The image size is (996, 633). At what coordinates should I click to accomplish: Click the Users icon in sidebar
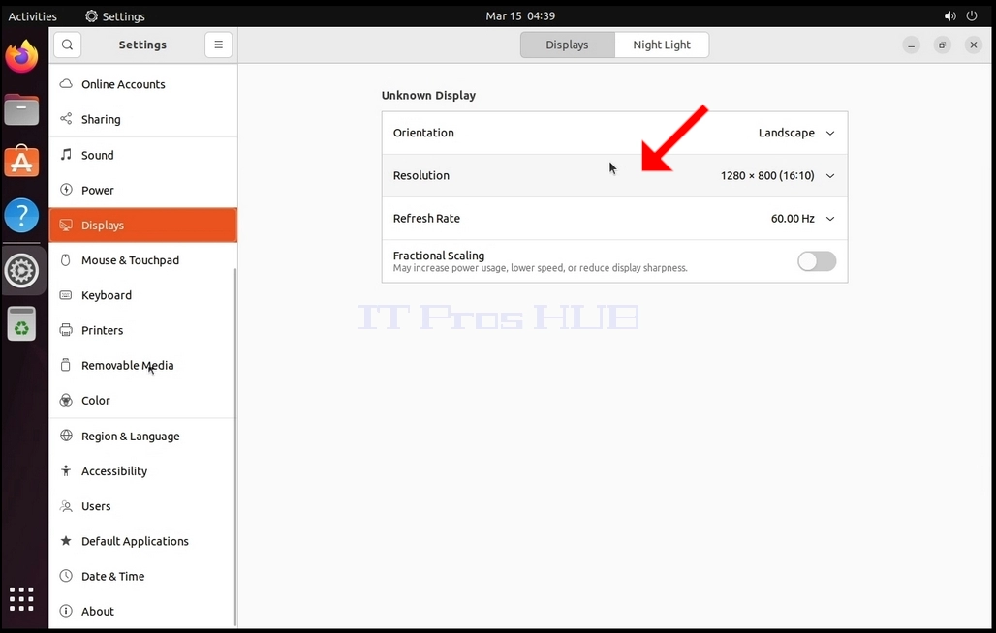click(66, 506)
